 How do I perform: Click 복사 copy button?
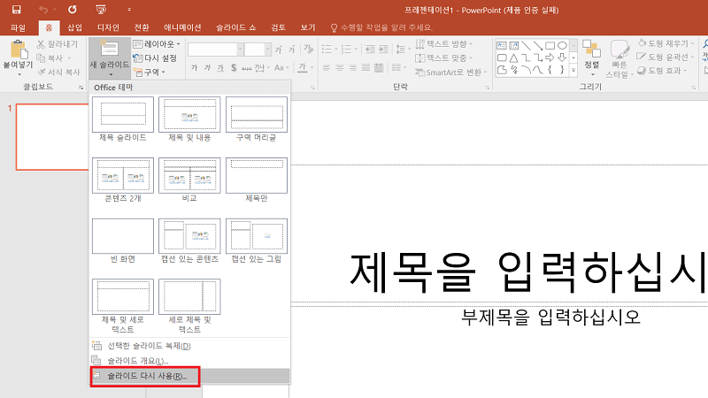(54, 57)
